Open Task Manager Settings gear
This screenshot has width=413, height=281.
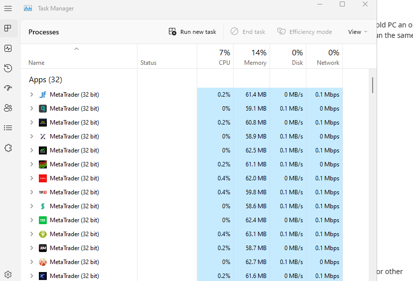(x=8, y=275)
